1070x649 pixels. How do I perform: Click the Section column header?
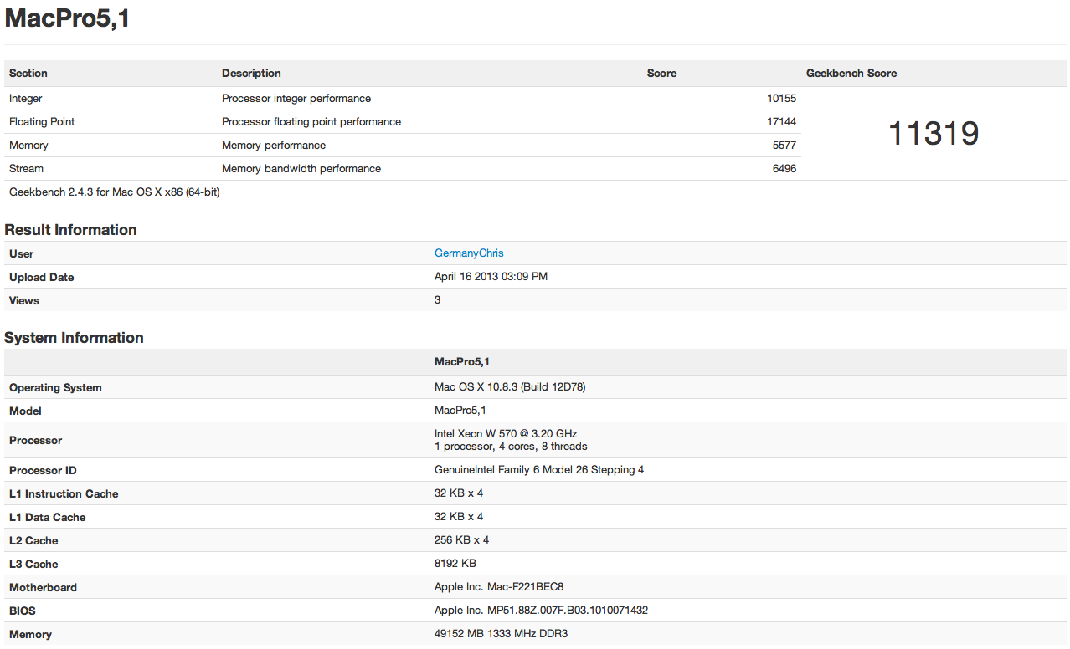(28, 73)
